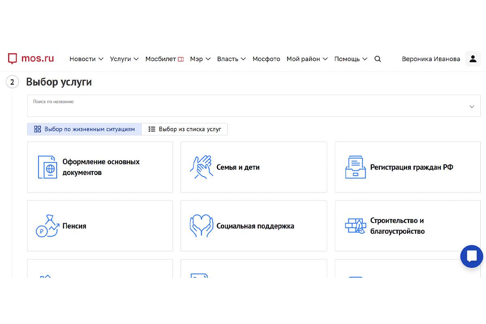486x324 pixels.
Task: Open the Мой район dropdown
Action: click(307, 59)
